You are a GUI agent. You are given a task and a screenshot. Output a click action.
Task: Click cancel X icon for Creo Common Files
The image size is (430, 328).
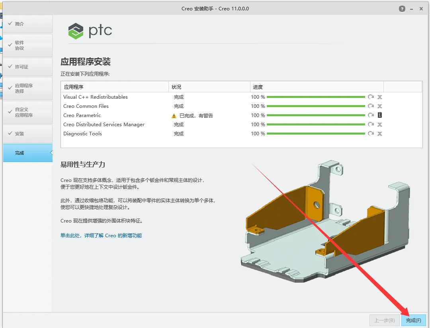tap(379, 106)
